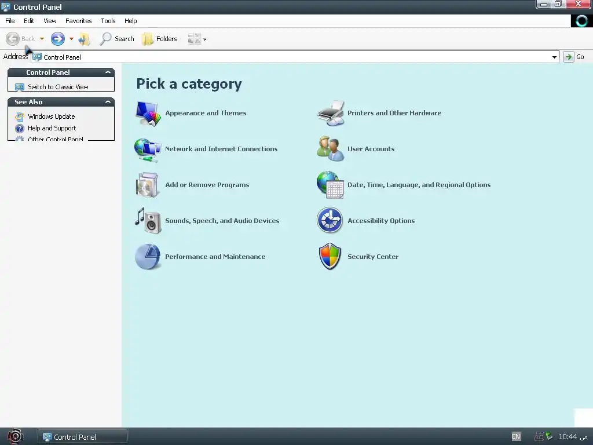This screenshot has width=593, height=445.
Task: Collapse the Control Panel sidebar section
Action: point(108,72)
